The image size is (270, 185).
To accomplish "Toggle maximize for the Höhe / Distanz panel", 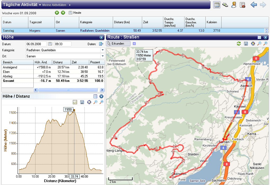I will coord(95,96).
